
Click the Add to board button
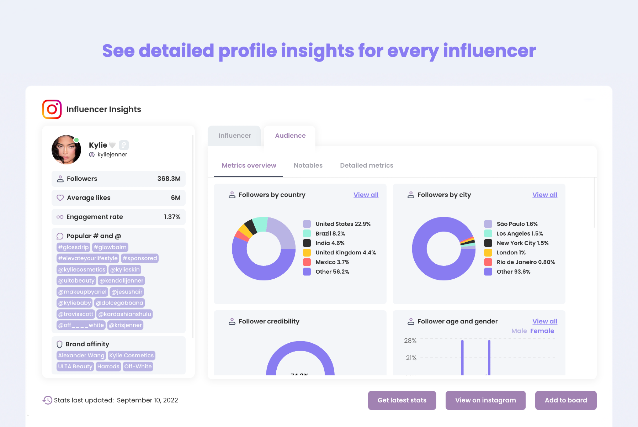click(566, 400)
